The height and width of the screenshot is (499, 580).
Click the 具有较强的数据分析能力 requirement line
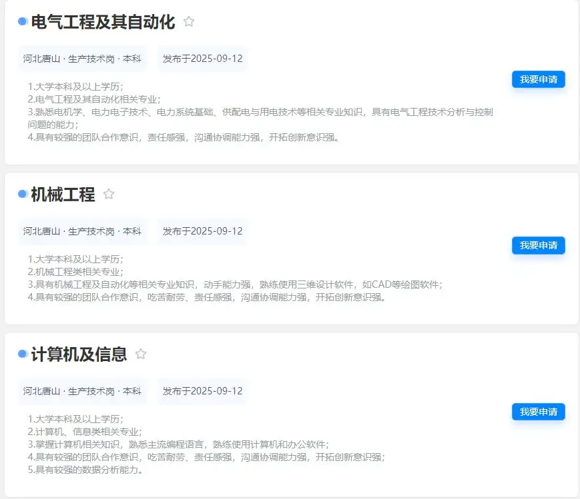click(x=85, y=470)
